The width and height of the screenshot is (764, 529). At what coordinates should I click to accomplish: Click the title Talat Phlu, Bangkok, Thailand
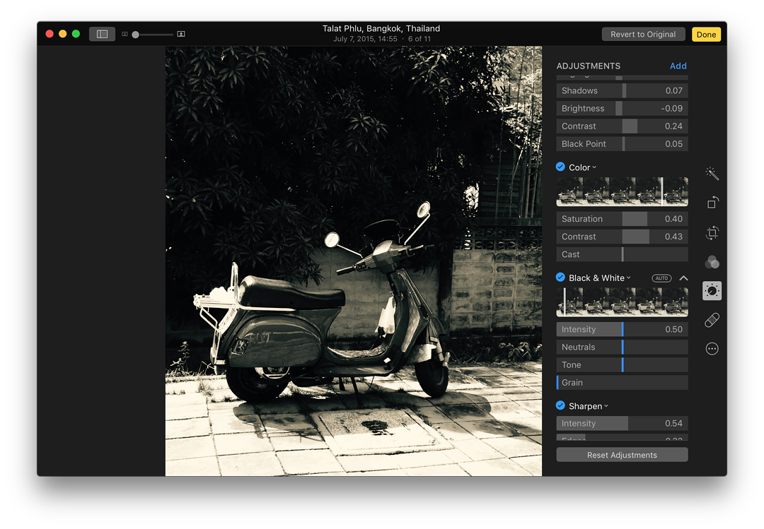click(x=381, y=28)
